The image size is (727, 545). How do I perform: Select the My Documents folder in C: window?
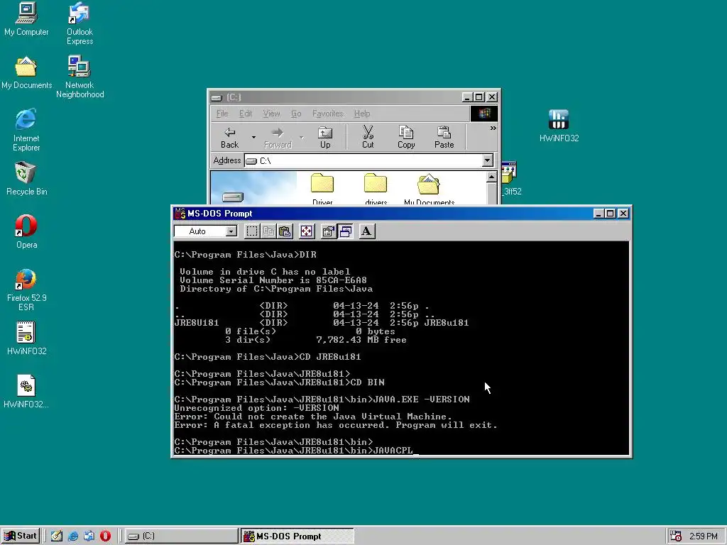pos(429,189)
